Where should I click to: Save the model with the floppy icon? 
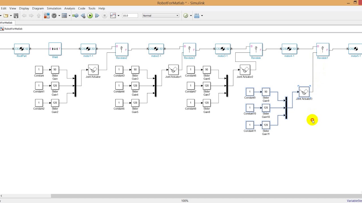[x=16, y=16]
